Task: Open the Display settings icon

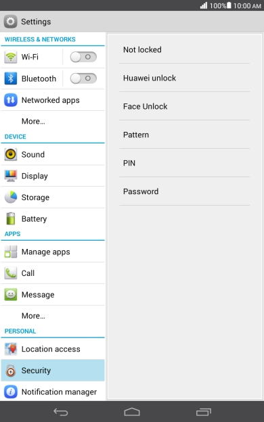Action: coord(11,176)
